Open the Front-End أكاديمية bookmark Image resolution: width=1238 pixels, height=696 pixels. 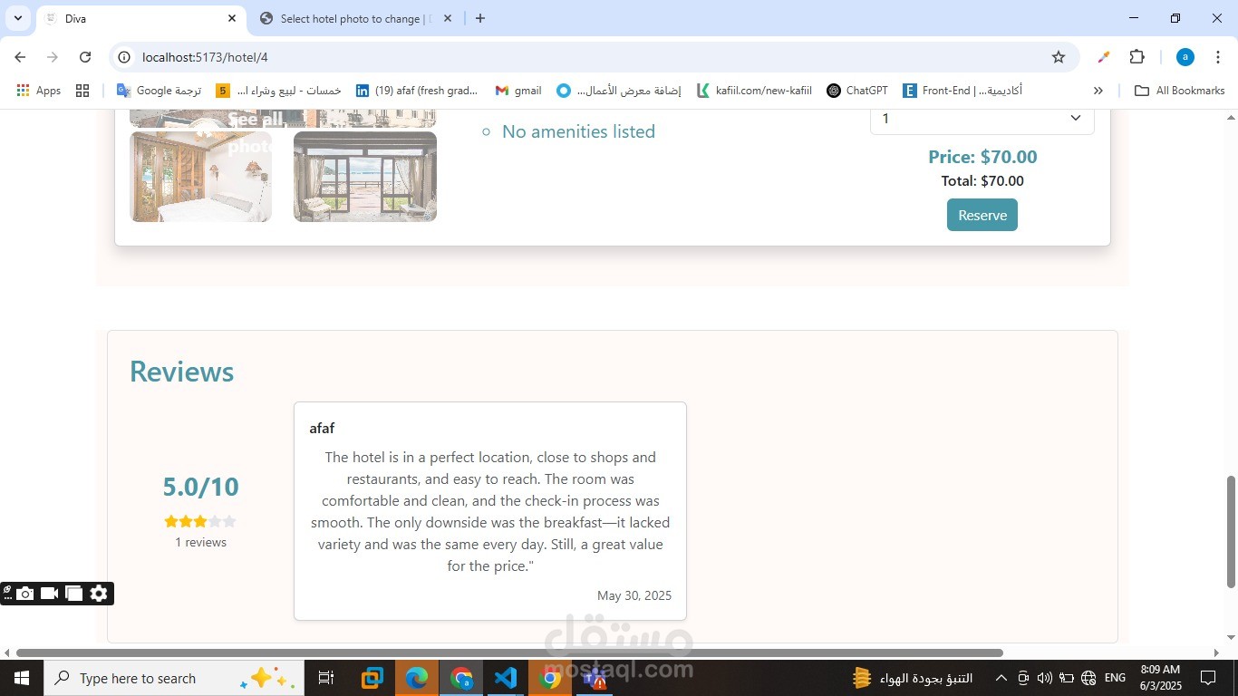coord(962,91)
